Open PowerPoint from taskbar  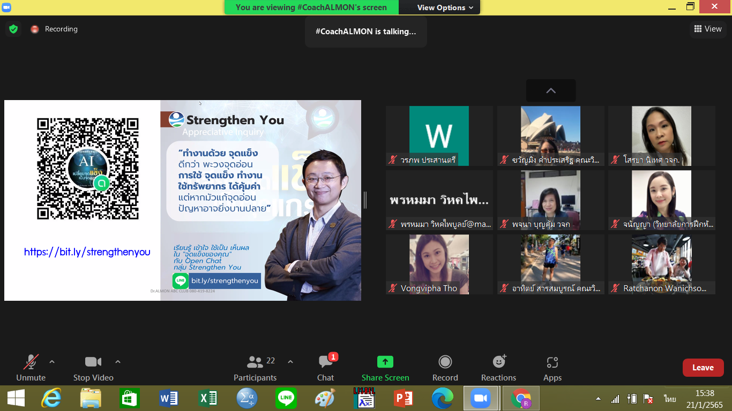(403, 398)
